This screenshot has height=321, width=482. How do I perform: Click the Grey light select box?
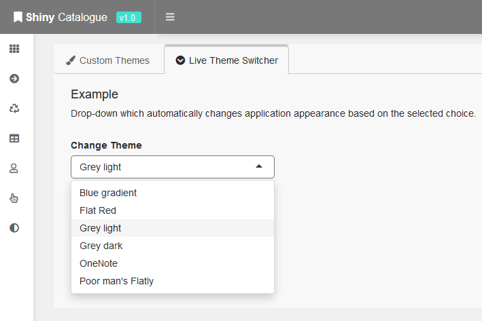point(163,167)
